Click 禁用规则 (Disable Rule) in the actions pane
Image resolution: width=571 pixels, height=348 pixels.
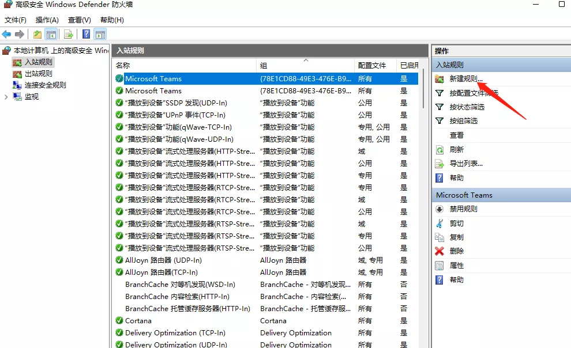[463, 209]
